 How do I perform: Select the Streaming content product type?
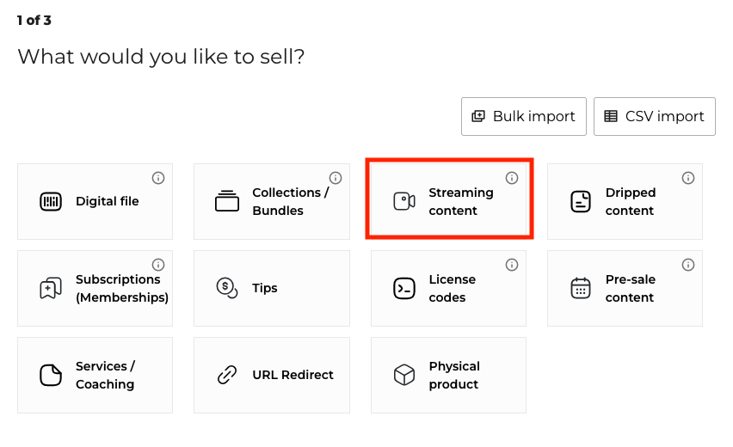point(449,202)
